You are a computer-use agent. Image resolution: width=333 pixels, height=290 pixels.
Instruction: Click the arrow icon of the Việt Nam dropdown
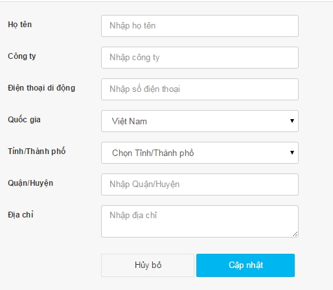tap(292, 121)
